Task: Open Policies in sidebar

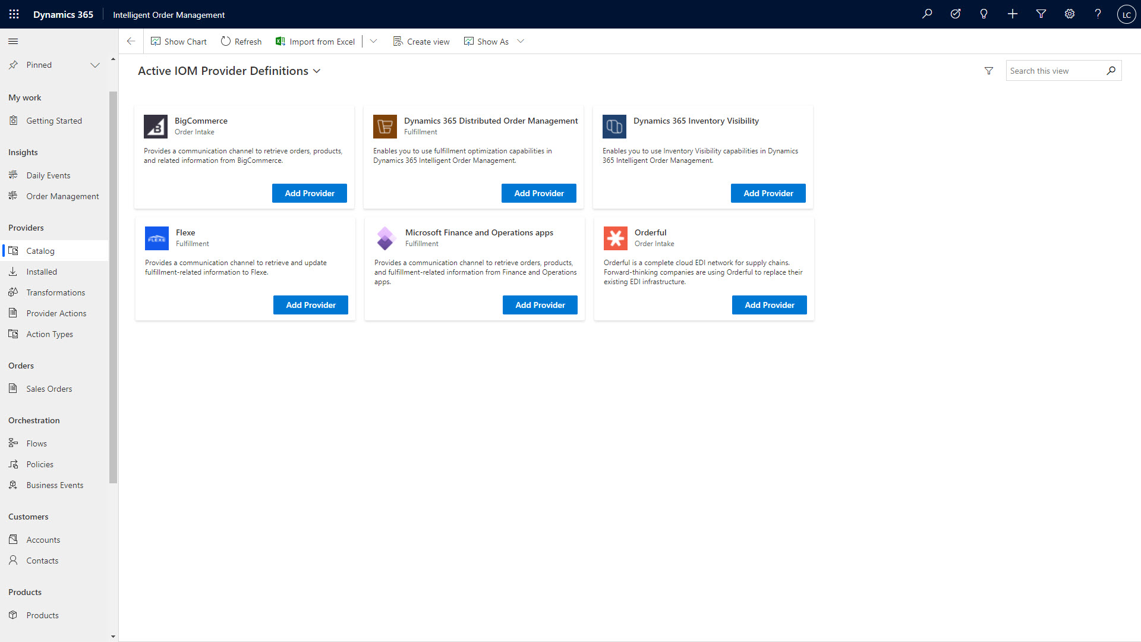Action: (x=54, y=464)
